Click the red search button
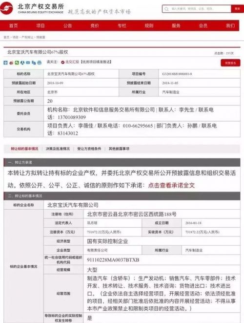This screenshot has height=323, width=244. (237, 9)
